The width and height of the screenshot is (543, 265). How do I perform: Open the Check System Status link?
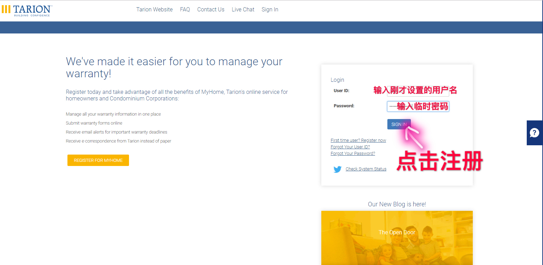coord(366,169)
